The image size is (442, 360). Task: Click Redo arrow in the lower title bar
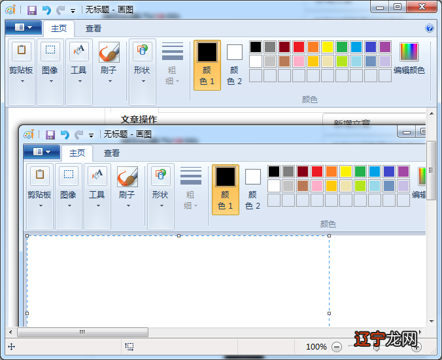point(79,135)
